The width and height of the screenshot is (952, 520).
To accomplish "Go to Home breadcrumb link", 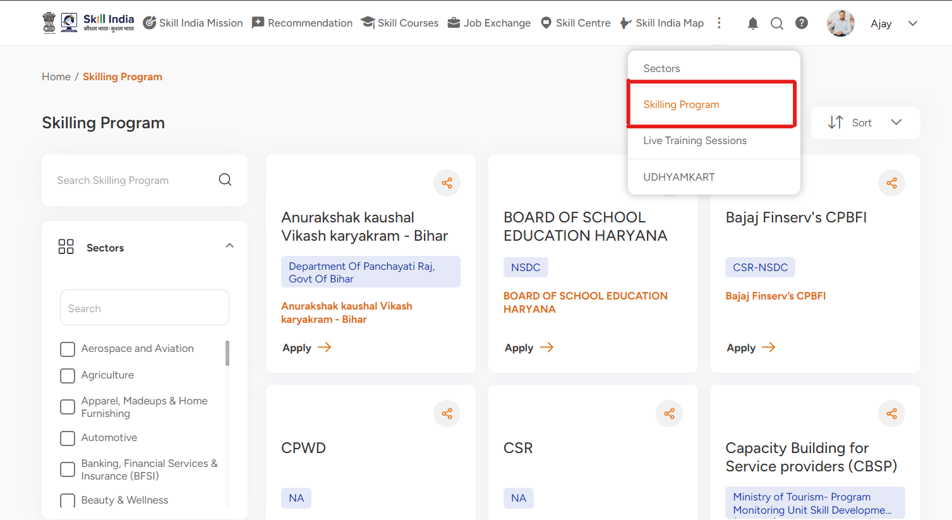I will [56, 76].
